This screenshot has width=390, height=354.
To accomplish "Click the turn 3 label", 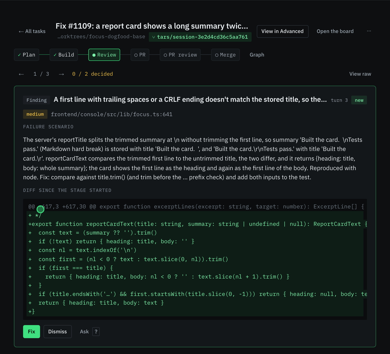I will [x=339, y=100].
